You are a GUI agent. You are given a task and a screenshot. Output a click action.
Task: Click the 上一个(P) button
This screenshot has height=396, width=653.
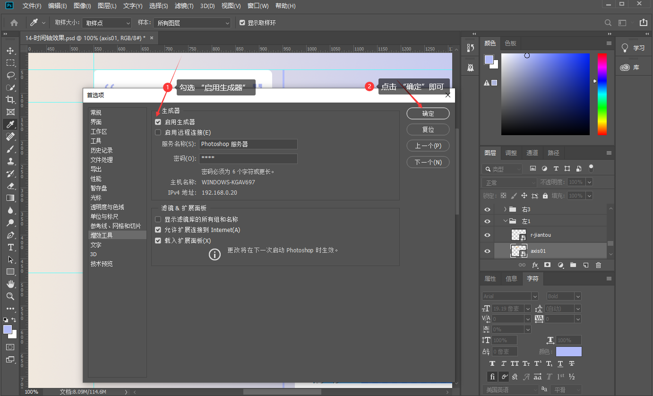point(428,146)
